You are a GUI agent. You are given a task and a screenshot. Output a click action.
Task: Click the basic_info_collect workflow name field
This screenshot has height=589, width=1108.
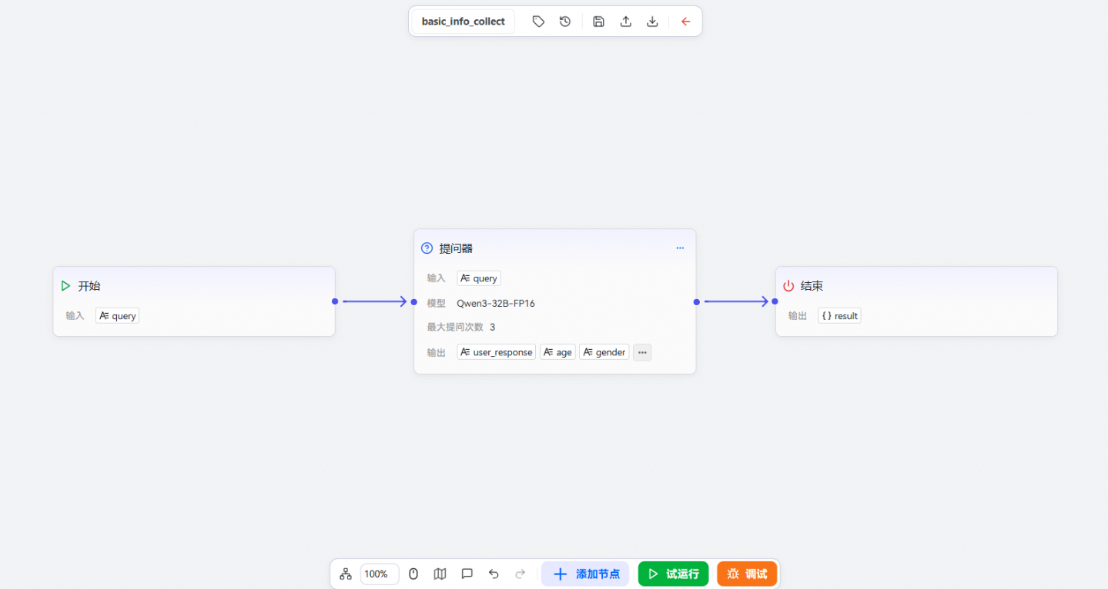tap(464, 22)
